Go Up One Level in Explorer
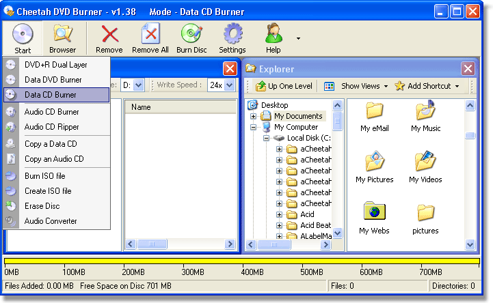 click(x=284, y=86)
